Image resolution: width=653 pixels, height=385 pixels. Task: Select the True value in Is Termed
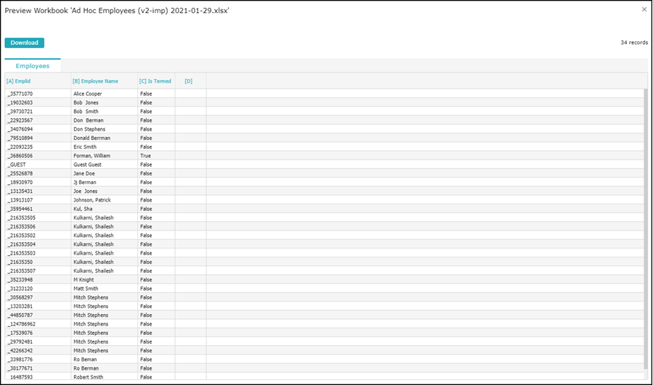[146, 156]
